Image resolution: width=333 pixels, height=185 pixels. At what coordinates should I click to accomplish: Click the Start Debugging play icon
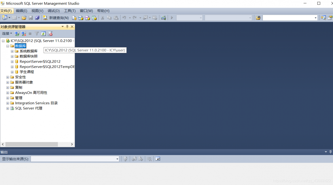[172, 18]
